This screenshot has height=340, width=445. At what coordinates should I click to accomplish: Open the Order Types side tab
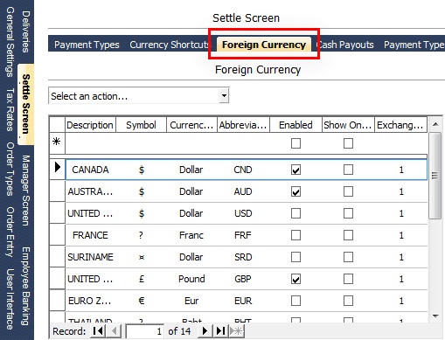click(x=10, y=169)
